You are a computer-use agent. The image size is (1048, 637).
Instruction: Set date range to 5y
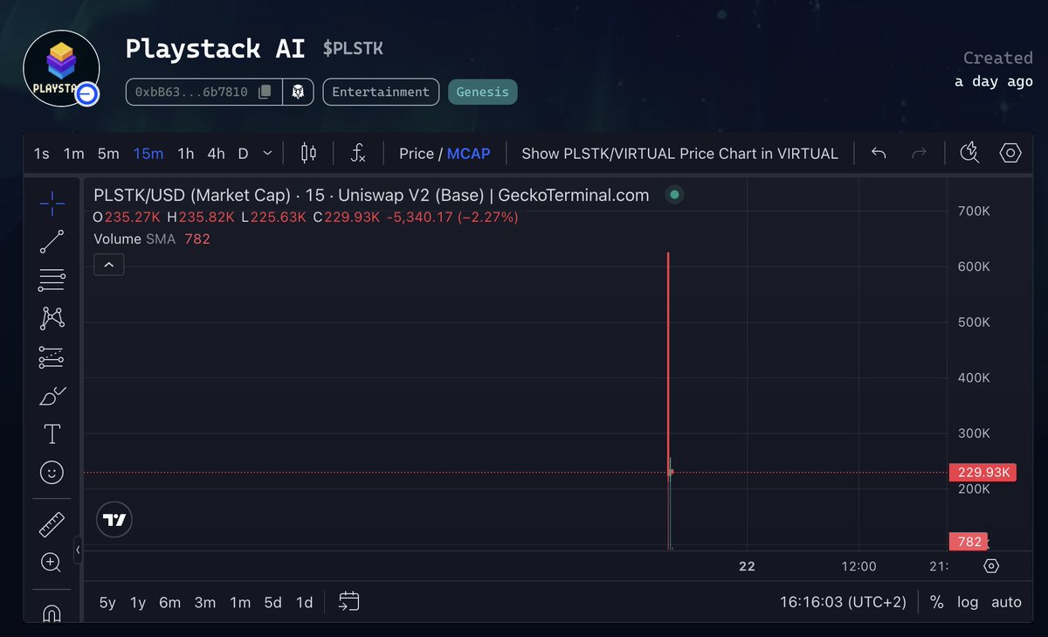(107, 601)
